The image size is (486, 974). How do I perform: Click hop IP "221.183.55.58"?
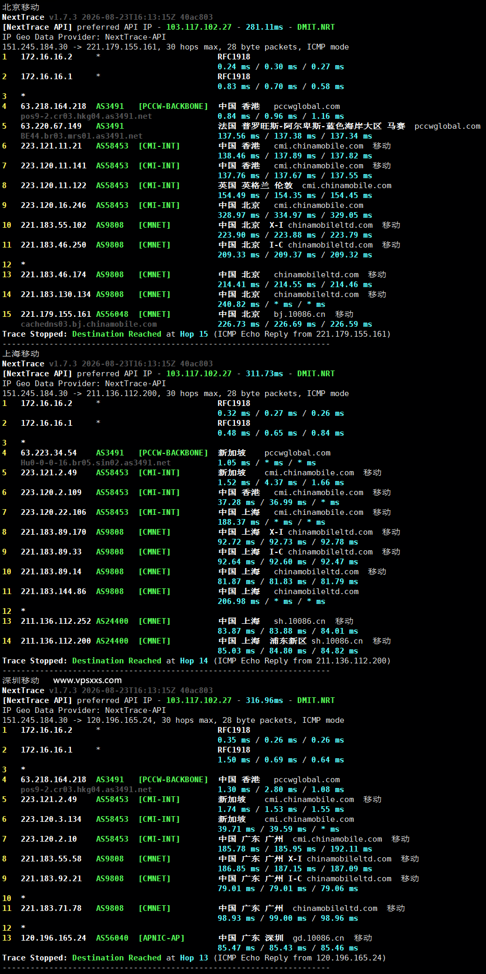[51, 859]
